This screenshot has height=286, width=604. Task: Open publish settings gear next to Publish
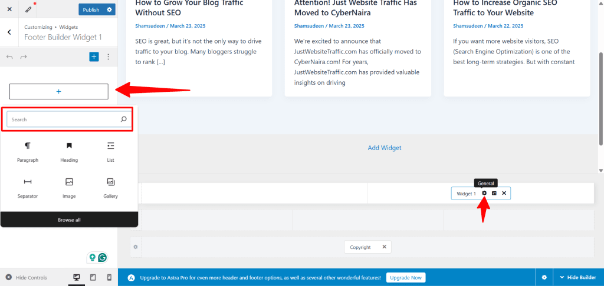coord(109,9)
